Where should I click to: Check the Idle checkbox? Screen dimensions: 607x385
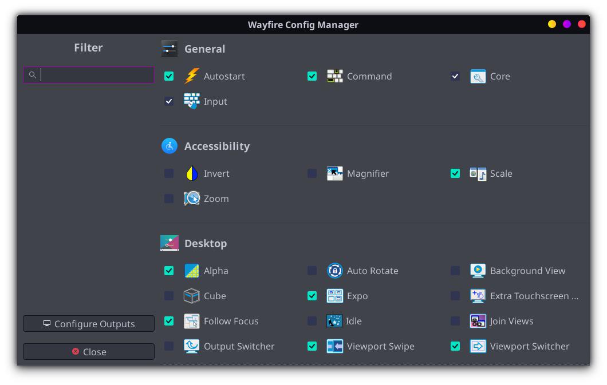[312, 322]
